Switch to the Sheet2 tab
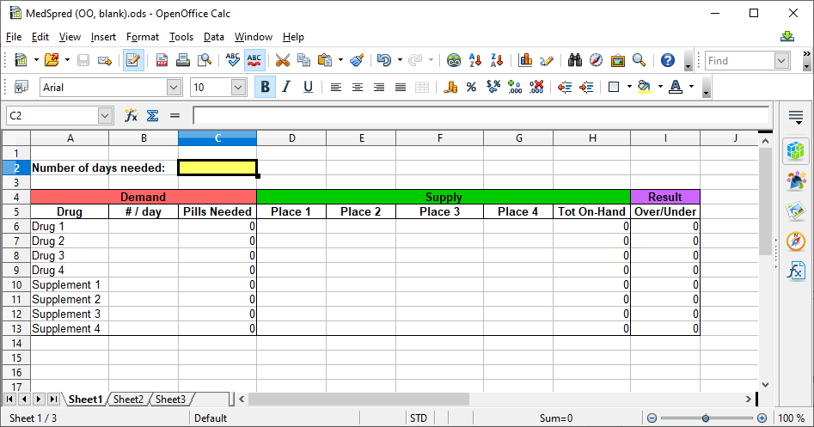Image resolution: width=814 pixels, height=427 pixels. [128, 400]
